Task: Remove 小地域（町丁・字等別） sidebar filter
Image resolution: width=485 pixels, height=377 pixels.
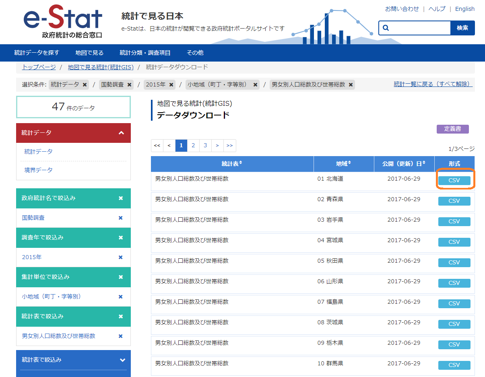Action: [120, 297]
